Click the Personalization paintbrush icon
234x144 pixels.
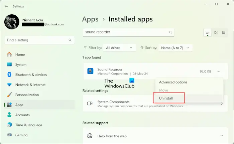(9, 95)
